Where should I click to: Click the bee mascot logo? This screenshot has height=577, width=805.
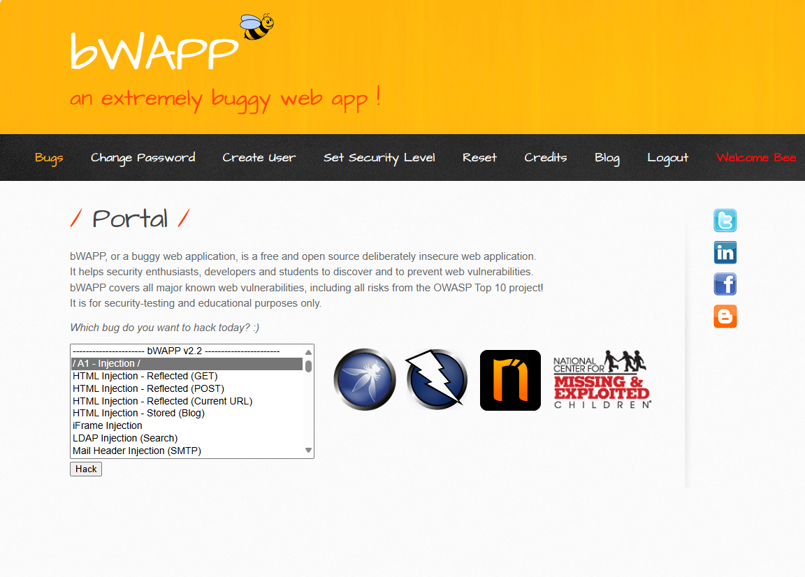click(x=257, y=27)
